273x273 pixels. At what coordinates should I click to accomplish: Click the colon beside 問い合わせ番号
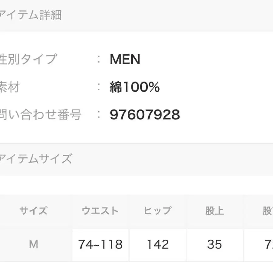click(x=99, y=115)
